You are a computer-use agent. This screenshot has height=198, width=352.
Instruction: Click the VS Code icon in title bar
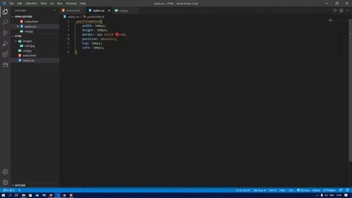pyautogui.click(x=4, y=3)
